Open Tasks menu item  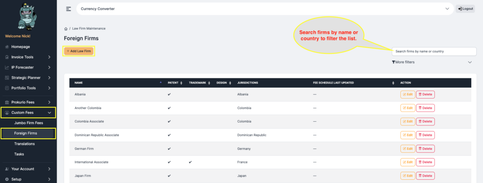point(19,154)
